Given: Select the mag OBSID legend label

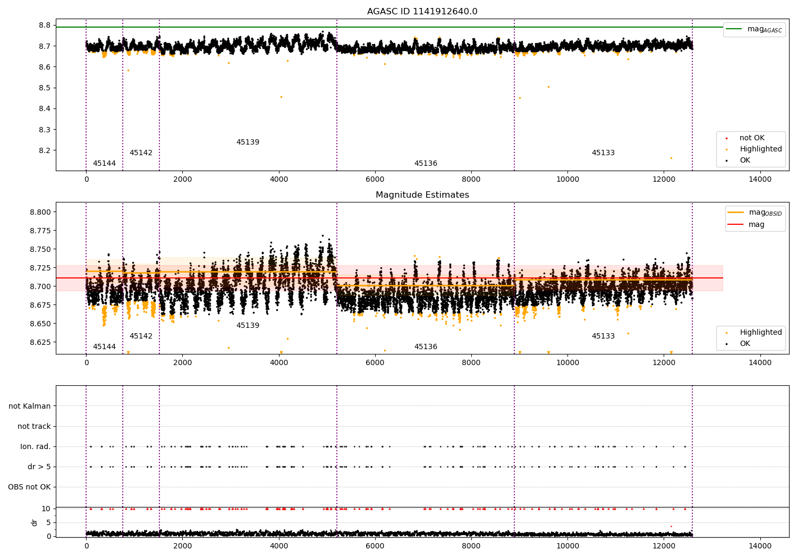Looking at the screenshot, I should click(x=765, y=213).
